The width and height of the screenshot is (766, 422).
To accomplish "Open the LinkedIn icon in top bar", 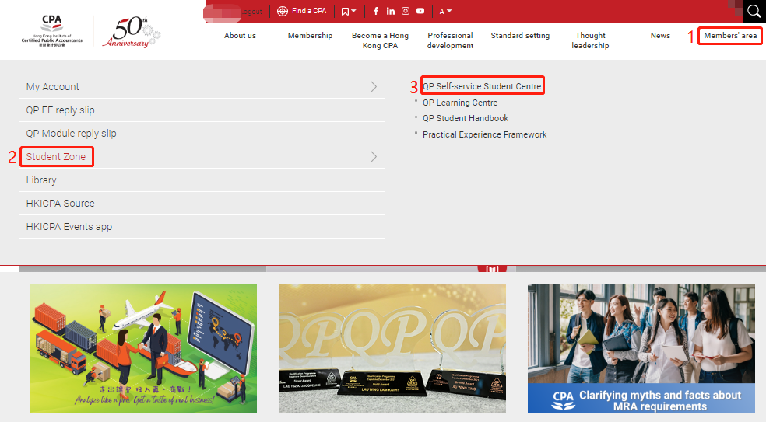I will (391, 11).
